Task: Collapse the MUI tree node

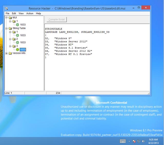Action: tap(6, 18)
